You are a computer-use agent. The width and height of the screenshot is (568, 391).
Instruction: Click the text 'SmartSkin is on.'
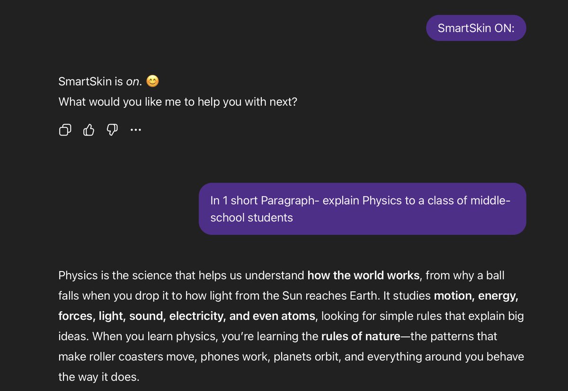click(x=100, y=81)
